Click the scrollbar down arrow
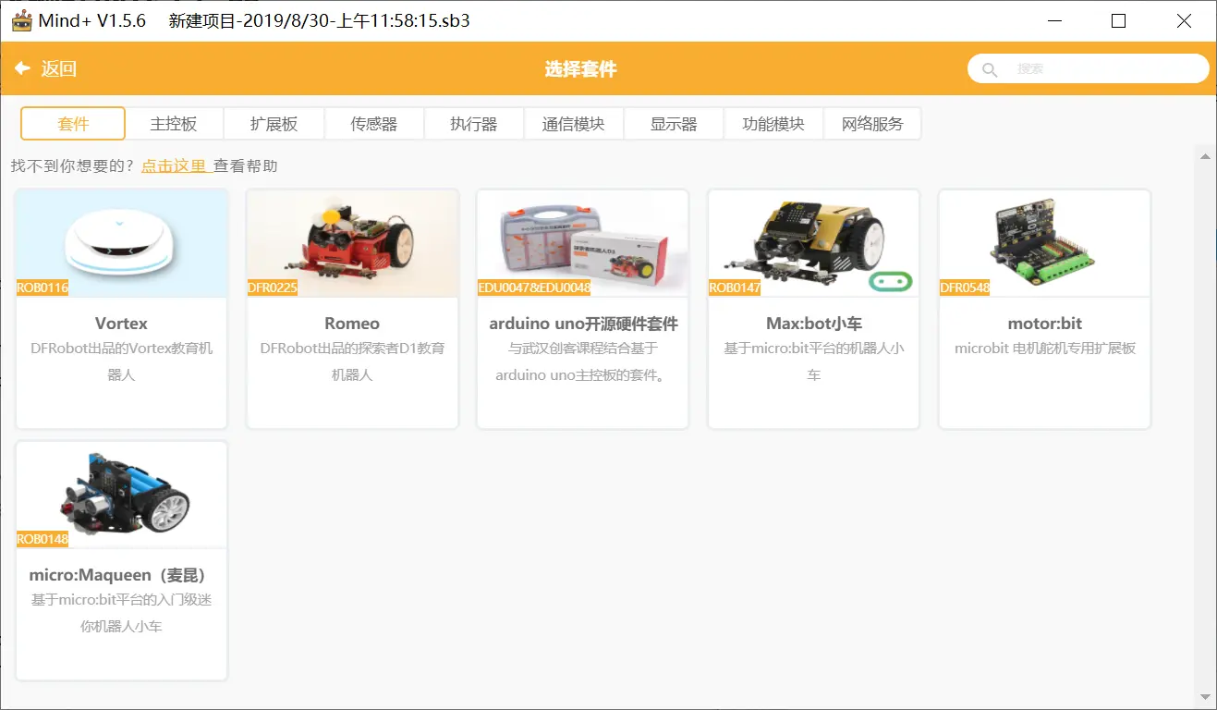The width and height of the screenshot is (1217, 710). pyautogui.click(x=1205, y=696)
